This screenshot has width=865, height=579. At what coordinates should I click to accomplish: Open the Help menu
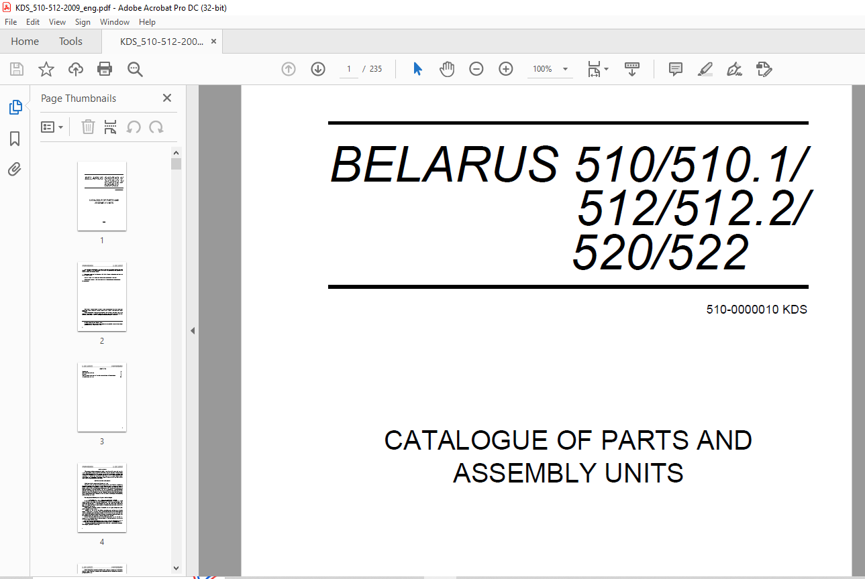click(147, 22)
